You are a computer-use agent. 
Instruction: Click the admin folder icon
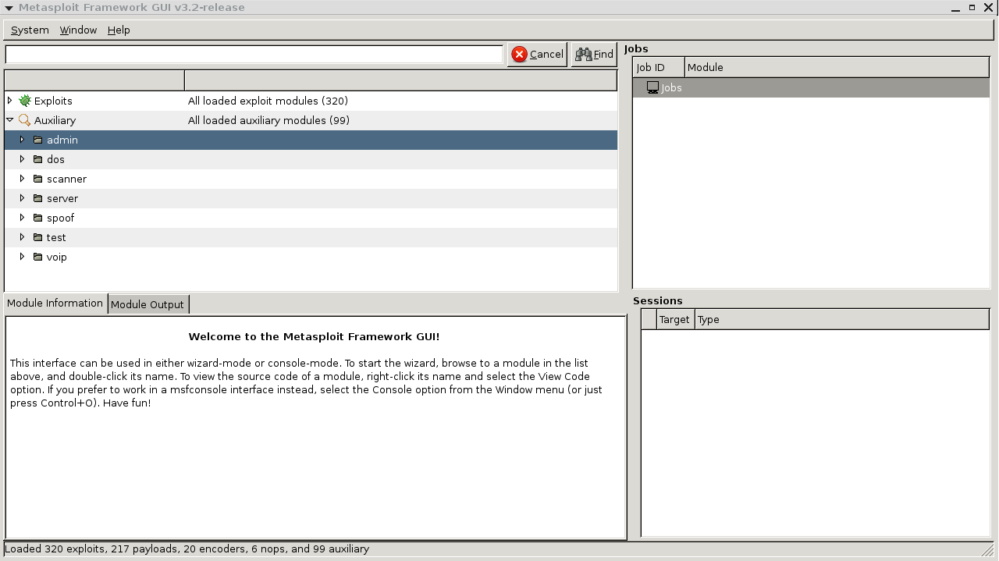[37, 140]
